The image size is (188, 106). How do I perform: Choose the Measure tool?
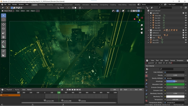click(x=4, y=46)
